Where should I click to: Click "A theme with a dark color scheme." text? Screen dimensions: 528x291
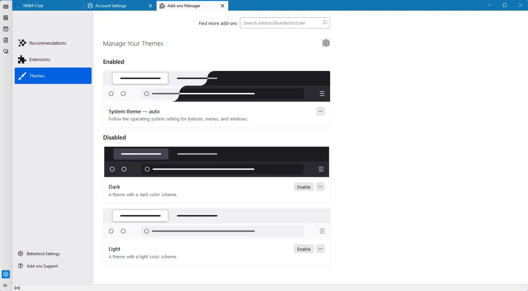pyautogui.click(x=143, y=195)
